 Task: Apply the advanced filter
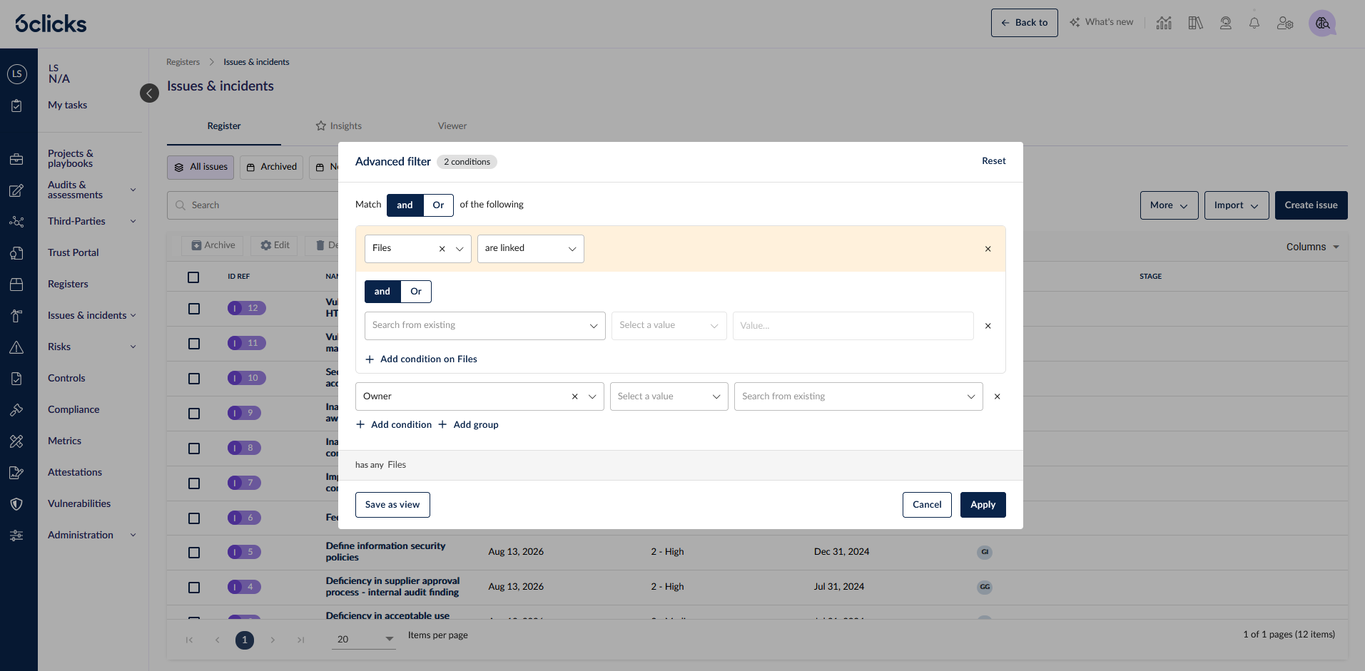point(983,505)
